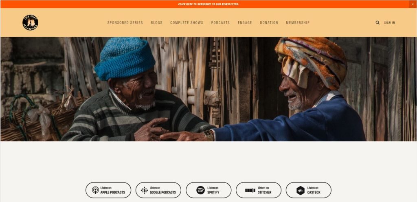The width and height of the screenshot is (417, 202).
Task: Click the Spotify logo icon
Action: tap(200, 190)
